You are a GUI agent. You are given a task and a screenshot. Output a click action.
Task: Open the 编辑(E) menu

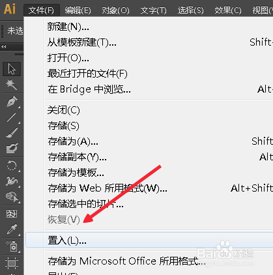(78, 10)
